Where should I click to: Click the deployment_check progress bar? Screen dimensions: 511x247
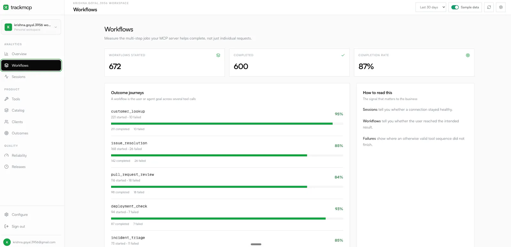[227, 219]
